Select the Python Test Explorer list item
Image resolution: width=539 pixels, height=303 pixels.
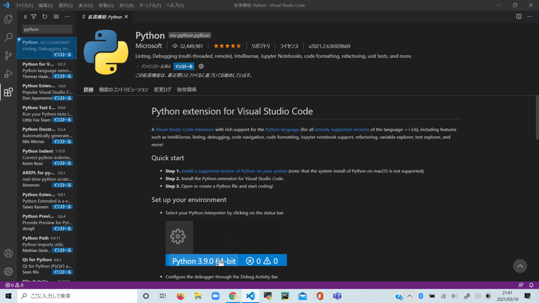(47, 114)
